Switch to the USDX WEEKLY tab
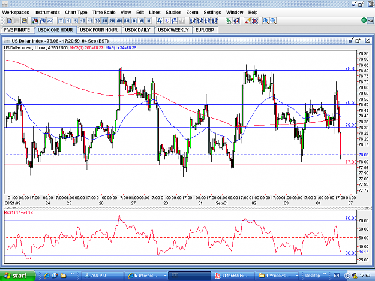 pos(173,30)
